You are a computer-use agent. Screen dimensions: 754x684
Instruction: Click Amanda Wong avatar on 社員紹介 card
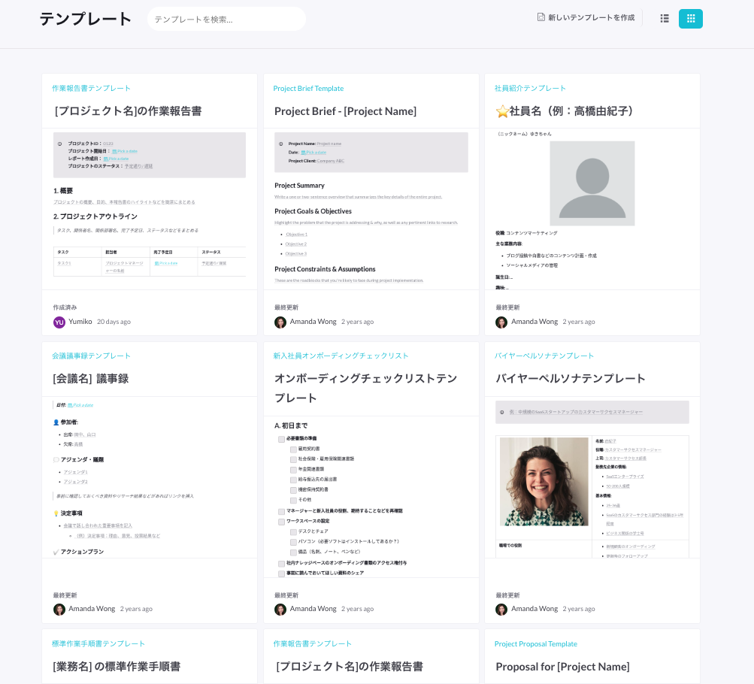coord(501,322)
